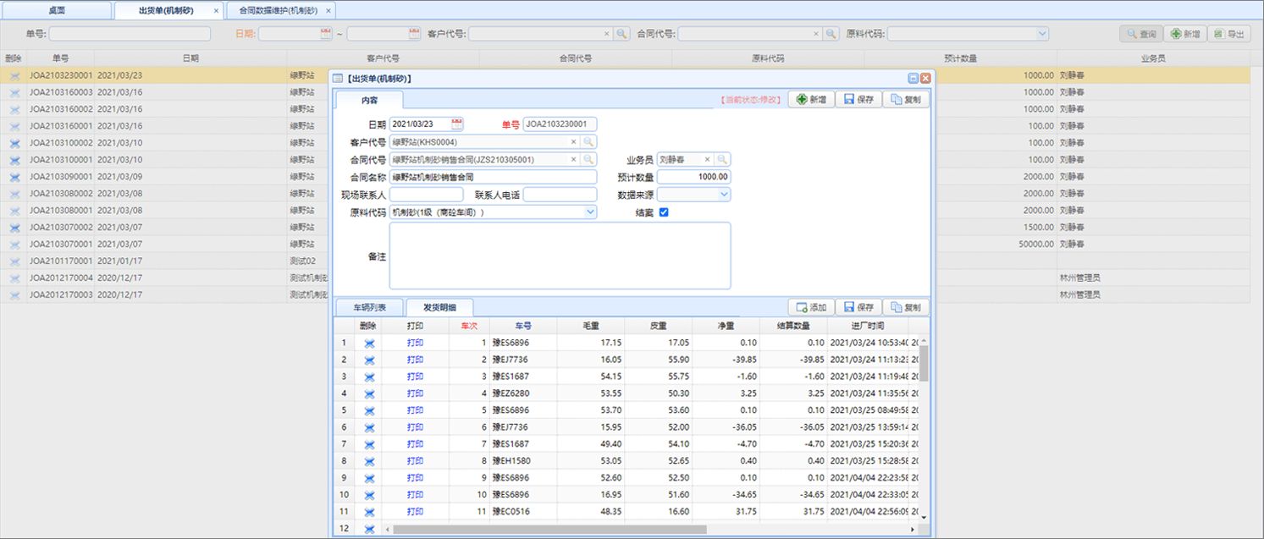Click the detail grid horizontal scrollbar
Viewport: 1264px width, 539px height.
point(549,529)
